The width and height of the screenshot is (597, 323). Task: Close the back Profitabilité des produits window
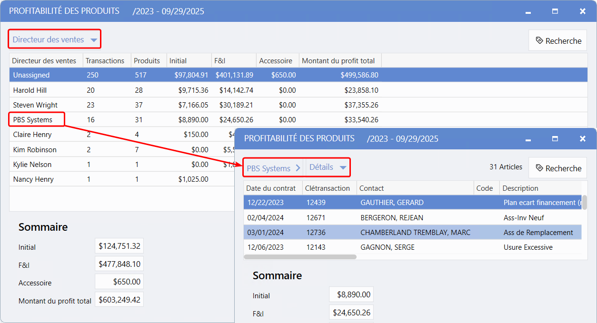[x=583, y=11]
